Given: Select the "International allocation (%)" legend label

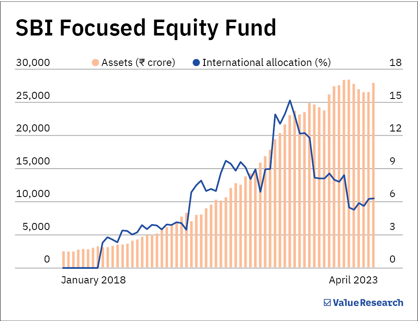Looking at the screenshot, I should click(266, 63).
